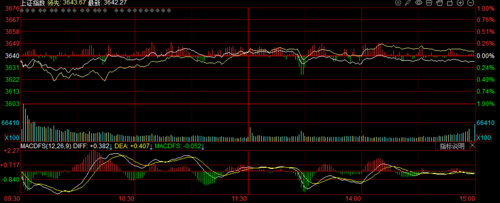Click the 3622 price axis label
The image size is (500, 203).
(x=12, y=79)
